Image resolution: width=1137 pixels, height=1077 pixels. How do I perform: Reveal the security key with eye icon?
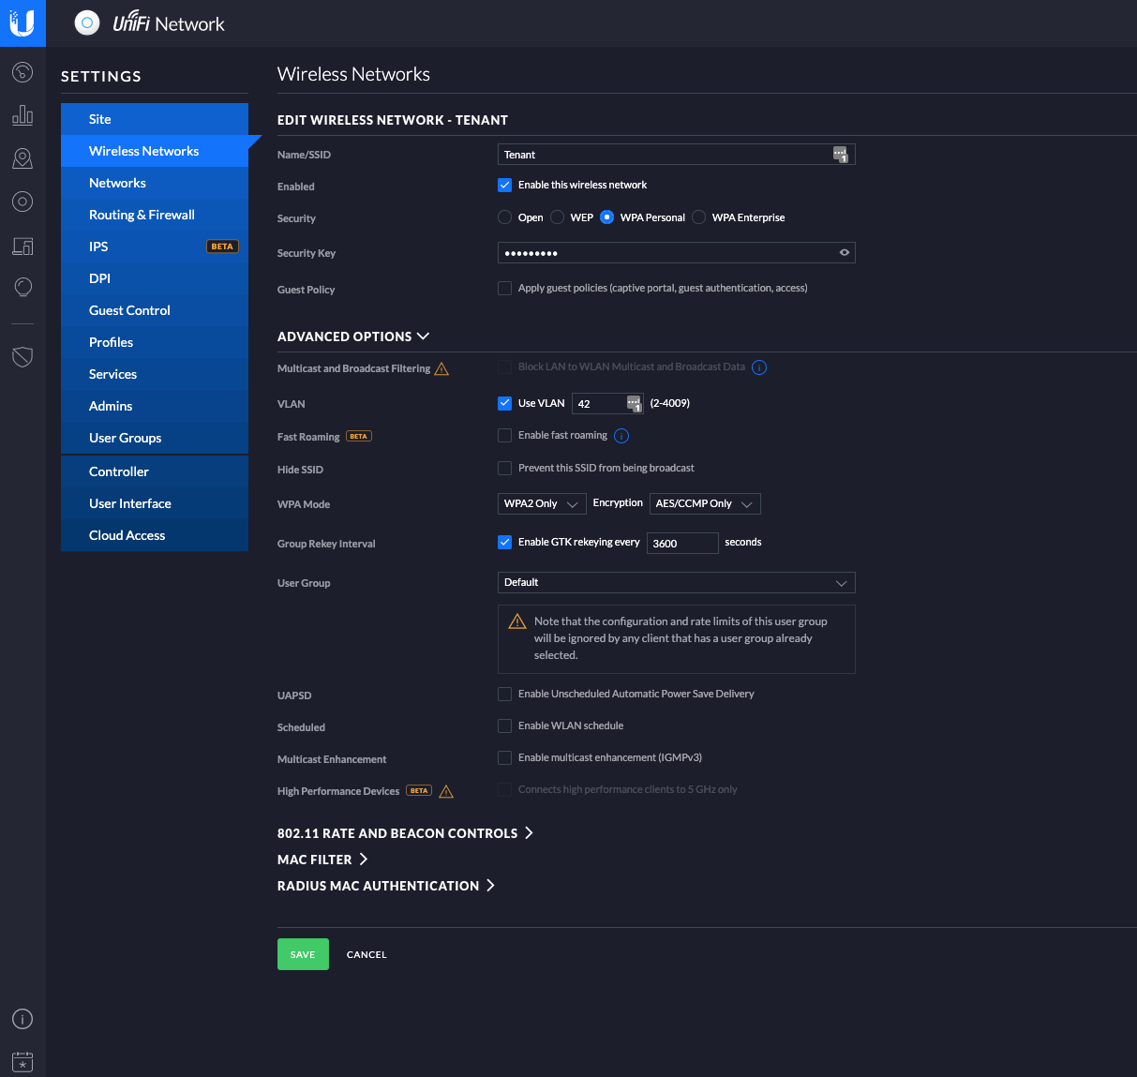[x=844, y=253]
